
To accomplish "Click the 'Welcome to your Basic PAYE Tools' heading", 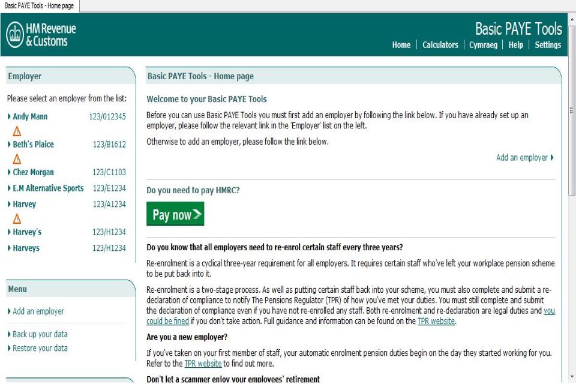I will point(206,99).
